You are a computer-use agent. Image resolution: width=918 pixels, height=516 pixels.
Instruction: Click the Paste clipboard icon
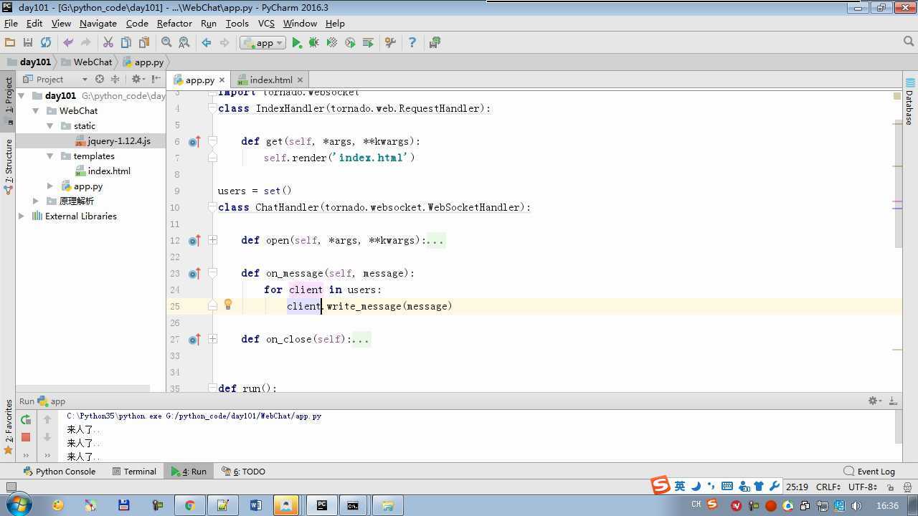[x=144, y=43]
